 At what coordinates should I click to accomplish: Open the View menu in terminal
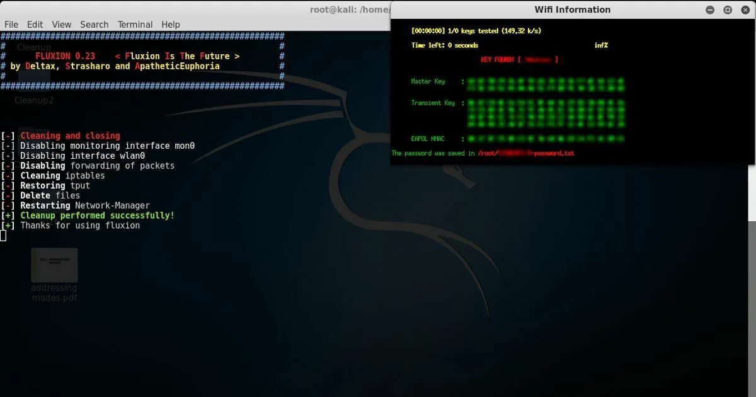coord(62,25)
